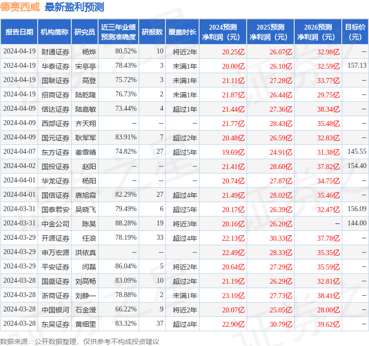This screenshot has height=346, width=369.
Task: Click the 国联证券 institution cell
Action: pos(55,81)
